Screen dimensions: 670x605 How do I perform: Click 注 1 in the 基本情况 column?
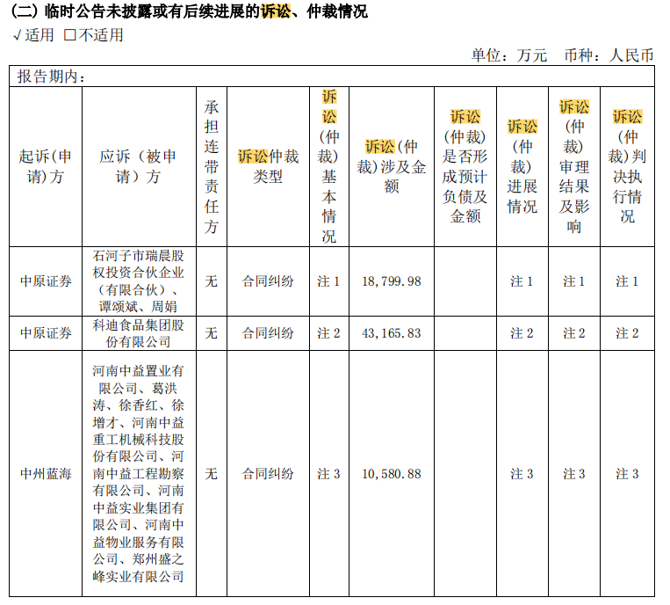(x=328, y=281)
